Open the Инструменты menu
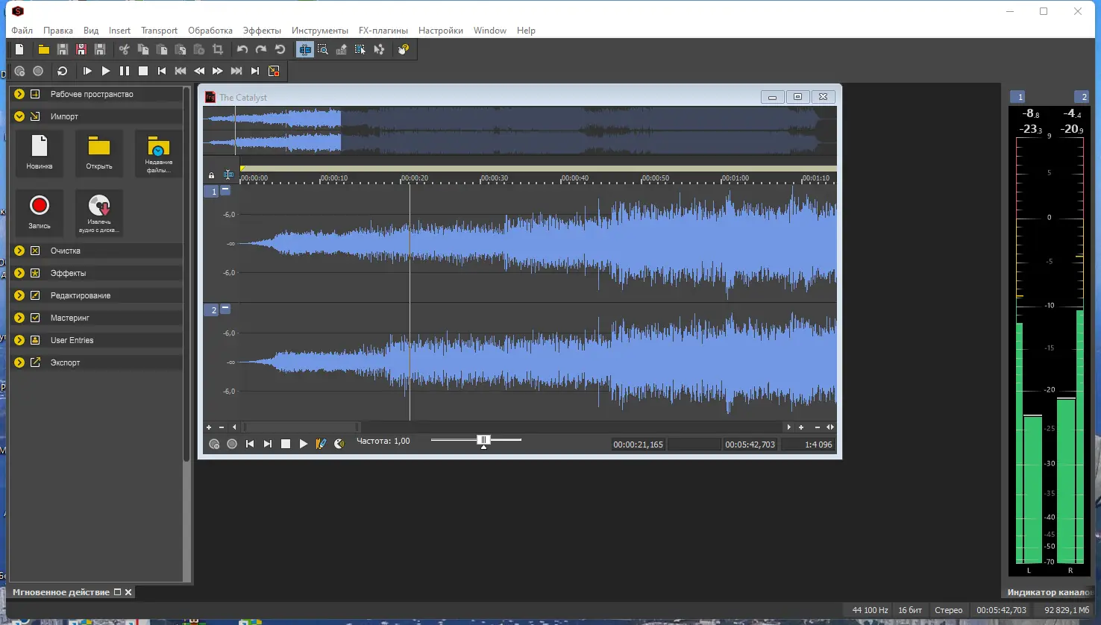This screenshot has height=625, width=1101. pos(320,31)
